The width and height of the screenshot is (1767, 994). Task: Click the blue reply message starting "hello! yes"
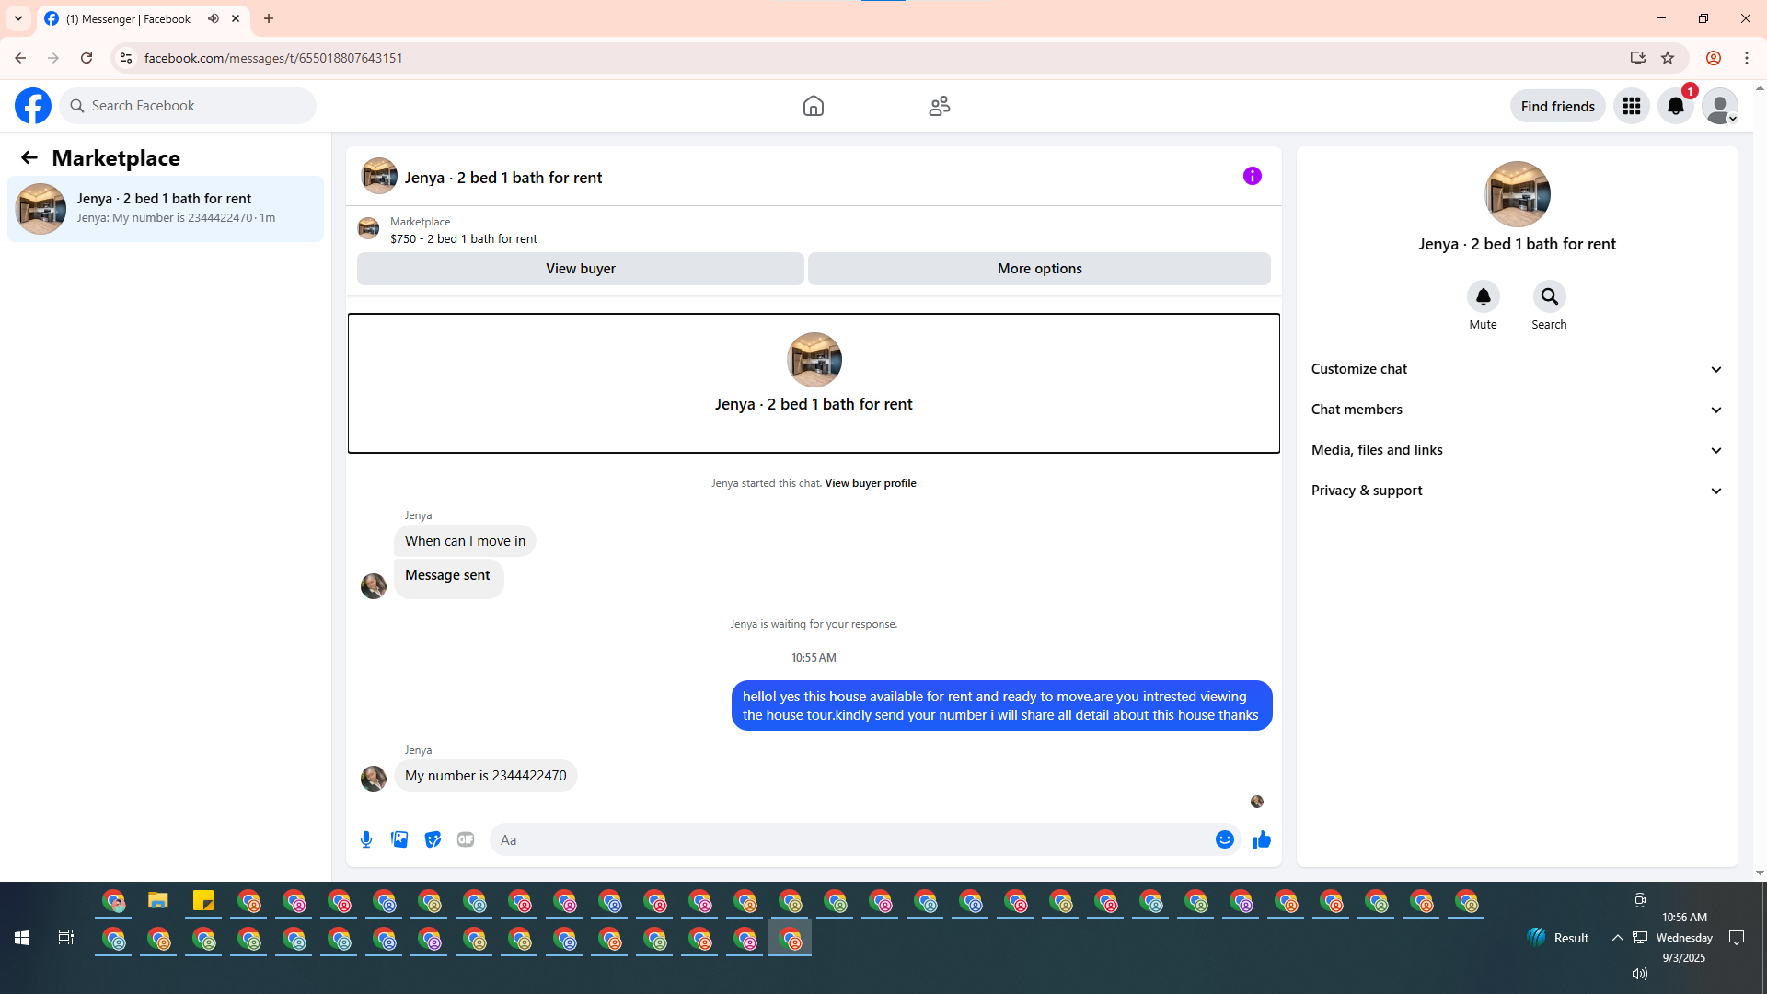click(1001, 706)
